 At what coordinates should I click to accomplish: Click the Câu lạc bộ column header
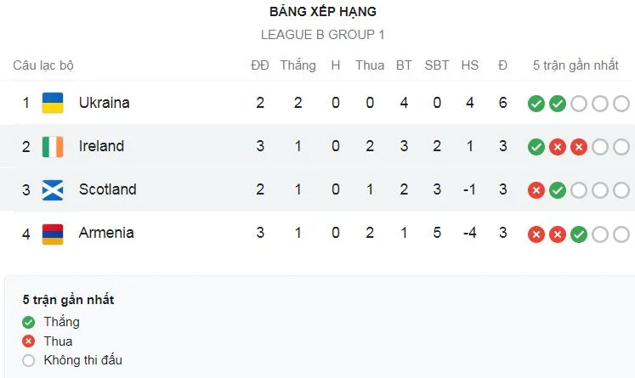43,65
